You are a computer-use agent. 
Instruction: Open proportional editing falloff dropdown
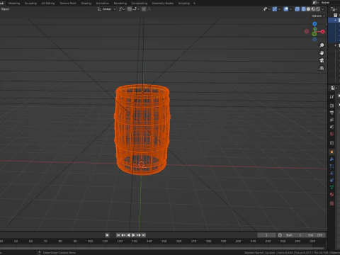click(x=150, y=9)
